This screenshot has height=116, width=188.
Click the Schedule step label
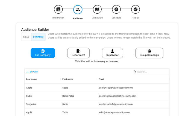116,18
